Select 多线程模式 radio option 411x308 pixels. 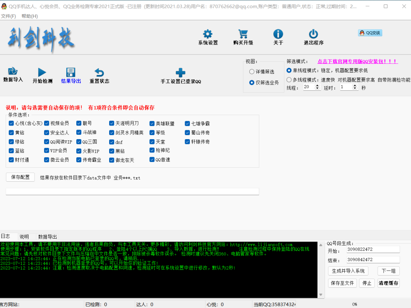point(289,80)
